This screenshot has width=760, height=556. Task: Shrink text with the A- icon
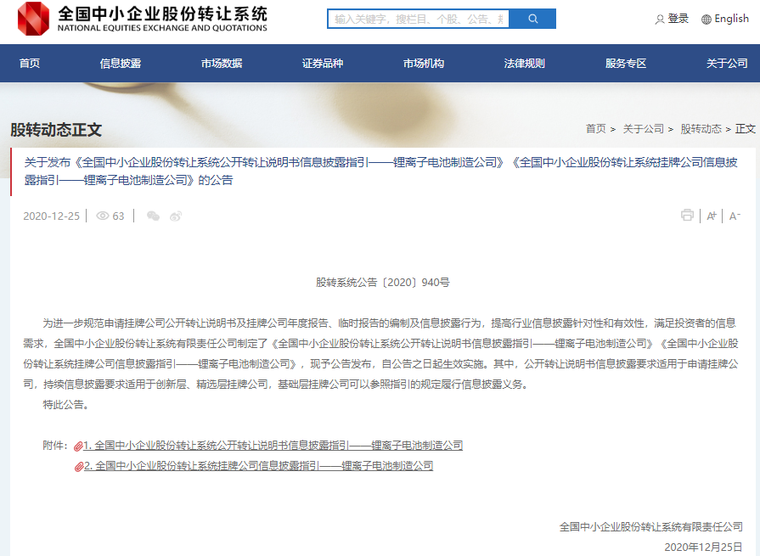coord(734,216)
